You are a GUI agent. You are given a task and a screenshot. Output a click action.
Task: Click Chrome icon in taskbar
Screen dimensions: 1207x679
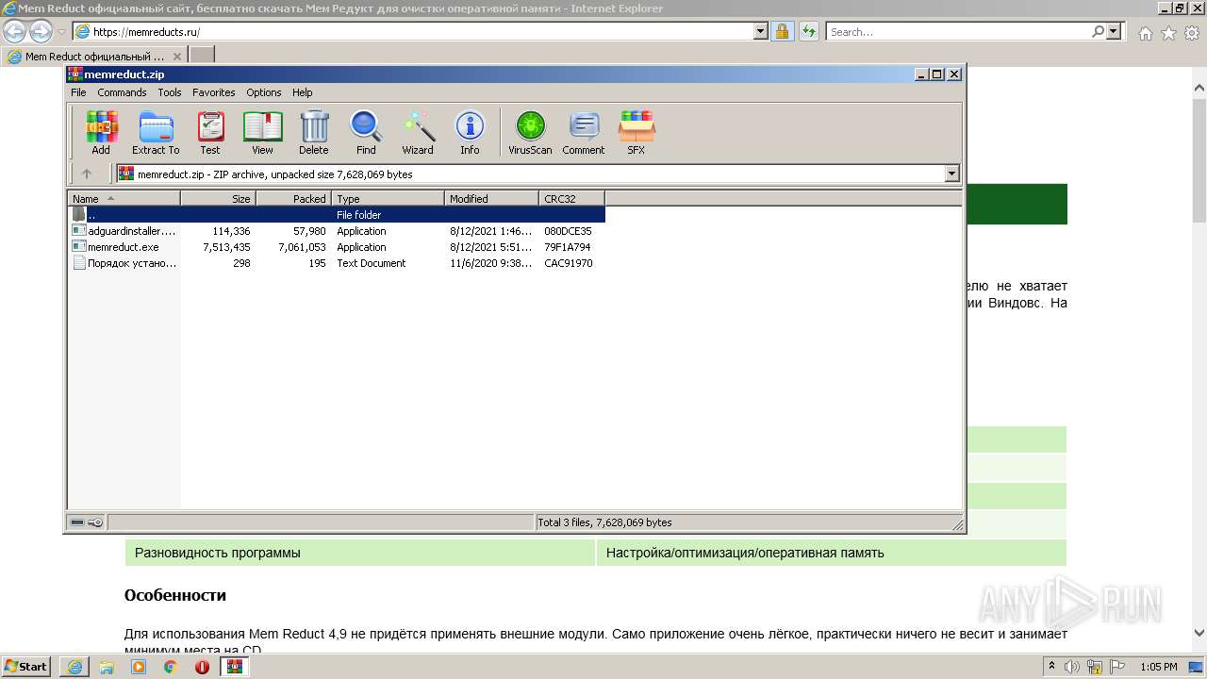[171, 667]
